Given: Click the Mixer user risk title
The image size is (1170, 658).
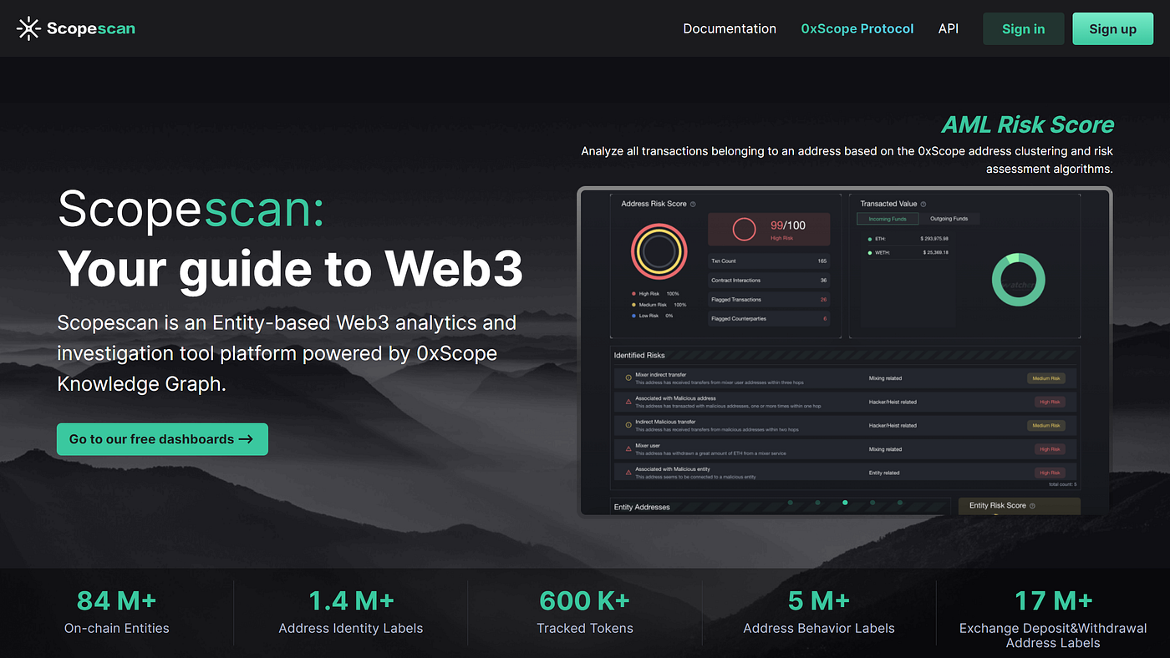Looking at the screenshot, I should (648, 446).
